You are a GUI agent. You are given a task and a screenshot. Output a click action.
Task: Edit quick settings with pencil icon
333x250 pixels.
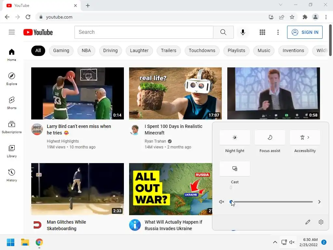pyautogui.click(x=308, y=222)
